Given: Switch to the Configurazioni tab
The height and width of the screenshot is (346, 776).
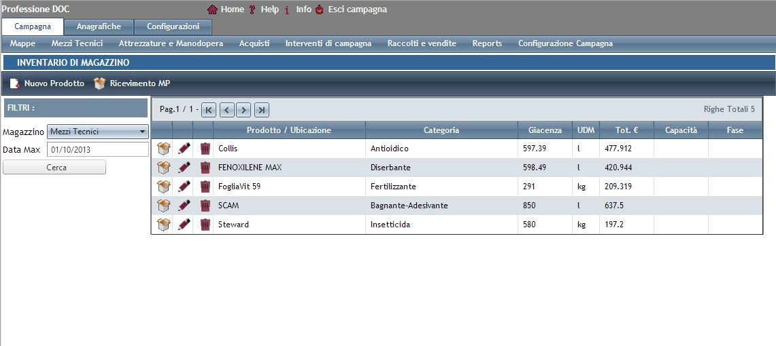Looking at the screenshot, I should pos(173,26).
